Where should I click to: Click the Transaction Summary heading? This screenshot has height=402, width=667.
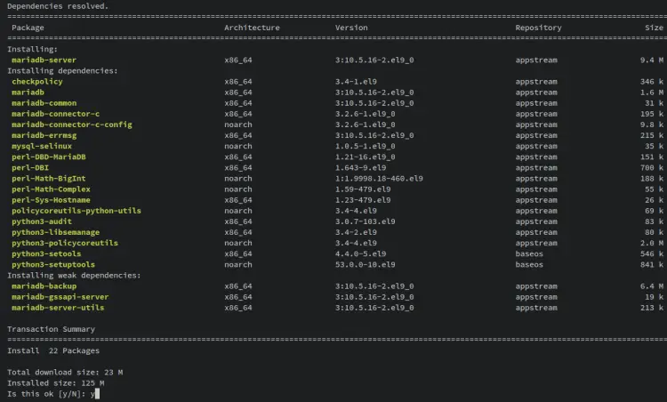click(51, 329)
